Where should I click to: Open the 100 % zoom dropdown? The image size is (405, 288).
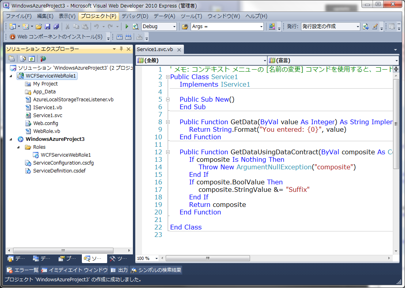[x=156, y=258]
